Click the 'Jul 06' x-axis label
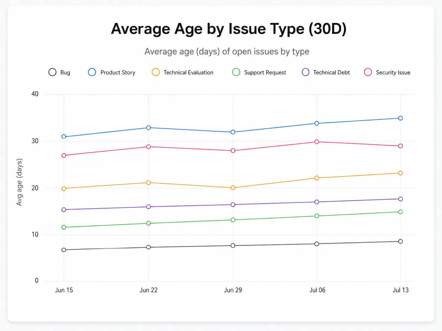Screen dimensions: 442x331 click(317, 290)
